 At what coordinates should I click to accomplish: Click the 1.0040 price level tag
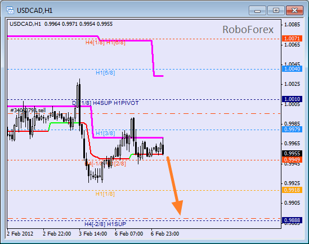click(292, 69)
